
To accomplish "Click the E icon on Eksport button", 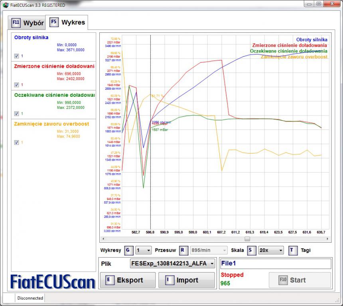I will point(110,280).
